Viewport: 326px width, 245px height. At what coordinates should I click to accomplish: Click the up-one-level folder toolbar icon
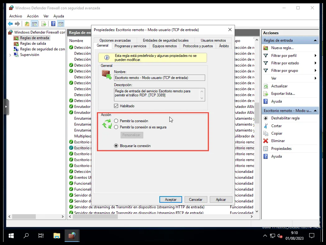[27, 24]
